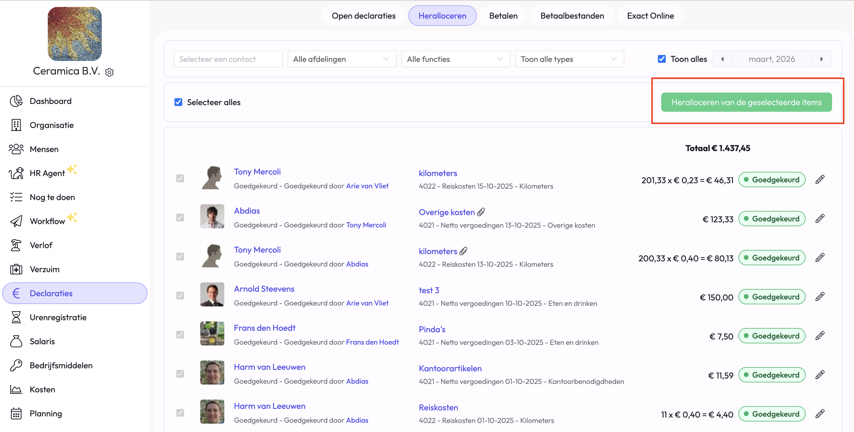The width and height of the screenshot is (854, 432).
Task: Open the Harm van Leeuwen Kantoorartikelen link
Action: tap(450, 368)
